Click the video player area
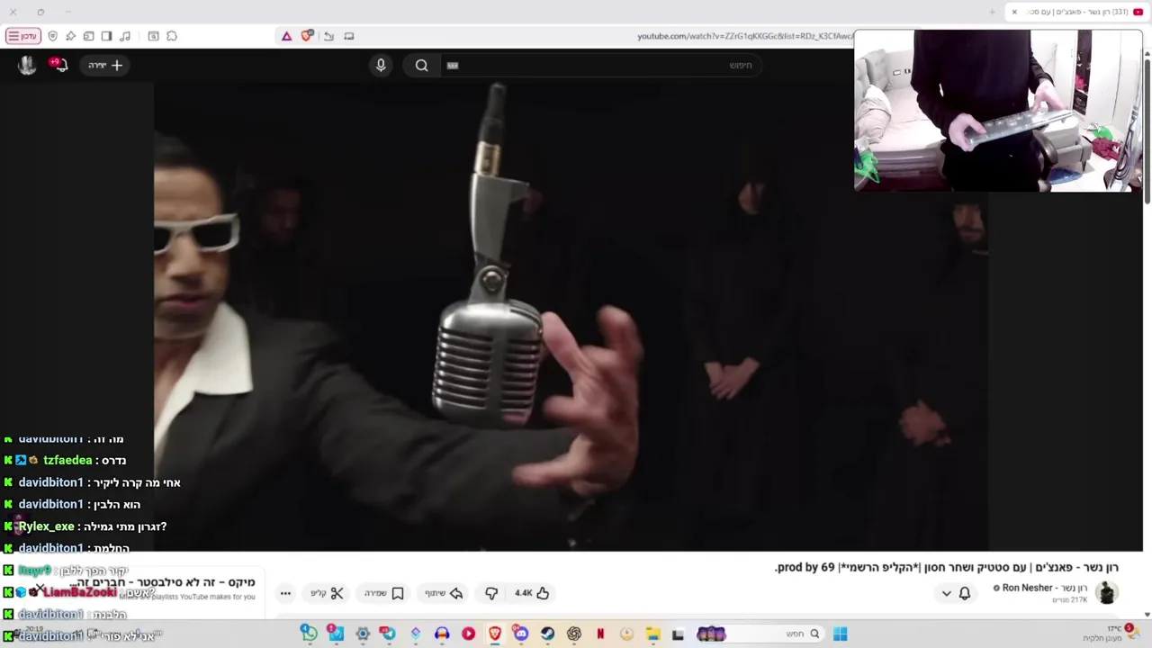The image size is (1152, 648). click(x=571, y=317)
